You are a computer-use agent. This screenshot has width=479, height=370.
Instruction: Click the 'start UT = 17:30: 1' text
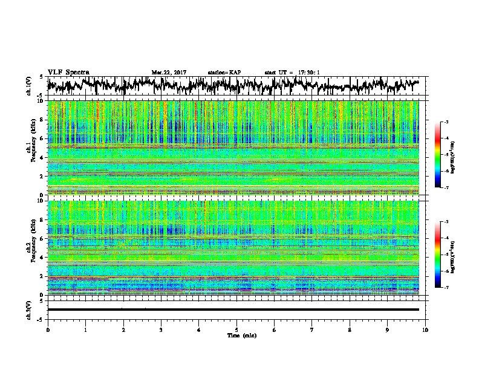pyautogui.click(x=292, y=73)
